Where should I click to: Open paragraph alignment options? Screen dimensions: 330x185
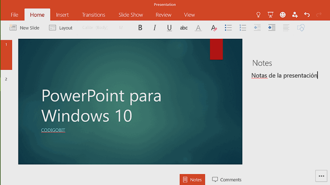point(286,28)
